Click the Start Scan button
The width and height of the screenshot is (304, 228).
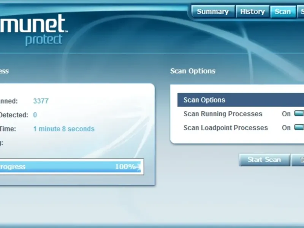click(x=264, y=160)
